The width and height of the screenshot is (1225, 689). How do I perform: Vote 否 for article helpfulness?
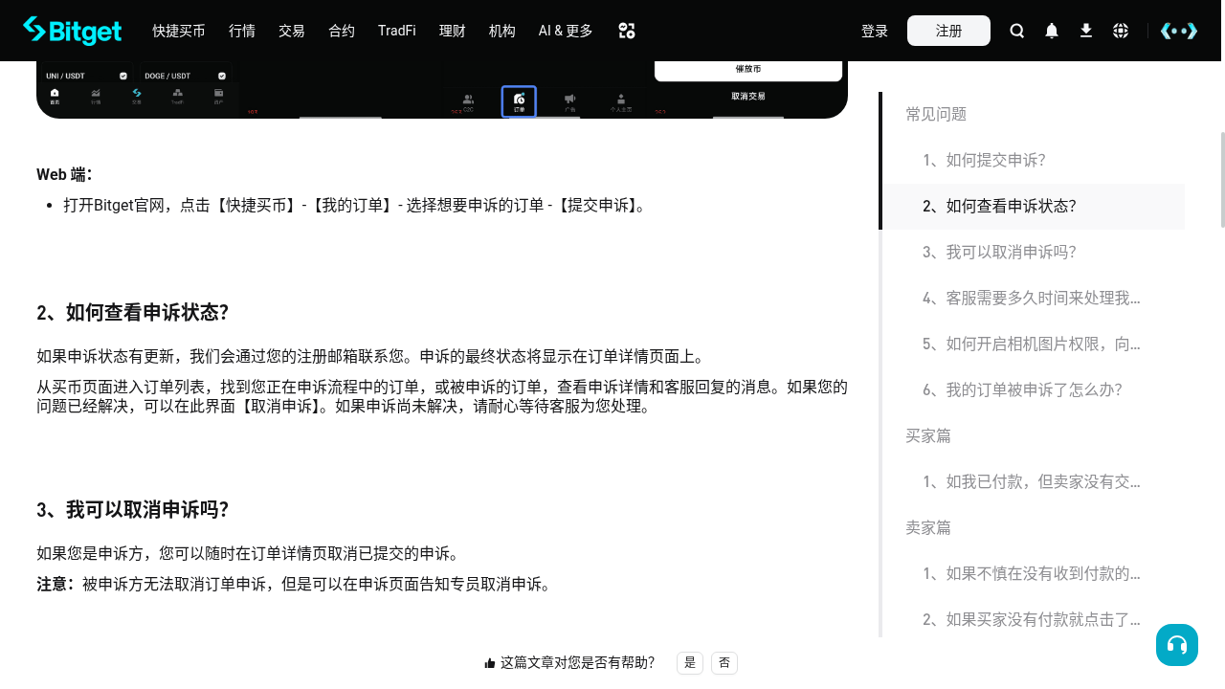724,663
